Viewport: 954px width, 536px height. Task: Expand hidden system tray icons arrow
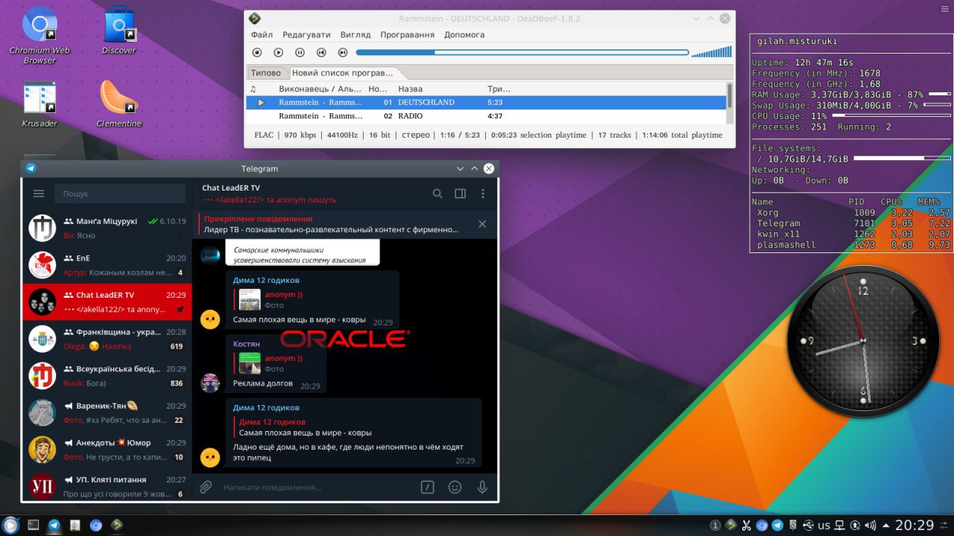pos(885,526)
